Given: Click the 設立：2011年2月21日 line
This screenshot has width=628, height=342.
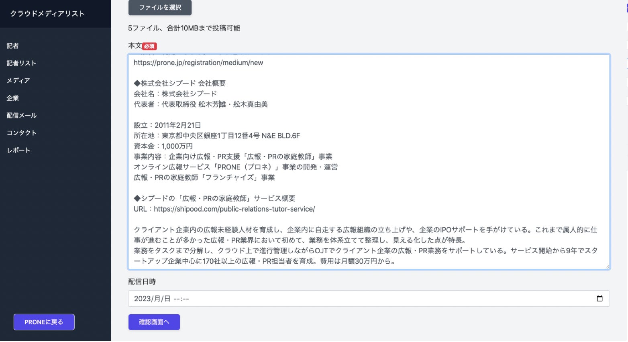Looking at the screenshot, I should click(167, 125).
